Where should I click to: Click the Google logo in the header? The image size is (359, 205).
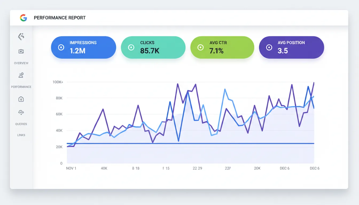tap(24, 18)
